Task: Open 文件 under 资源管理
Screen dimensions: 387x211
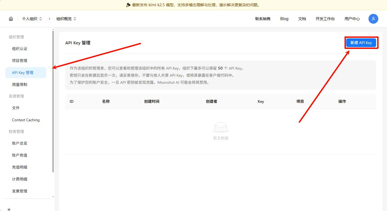Action: coord(16,108)
